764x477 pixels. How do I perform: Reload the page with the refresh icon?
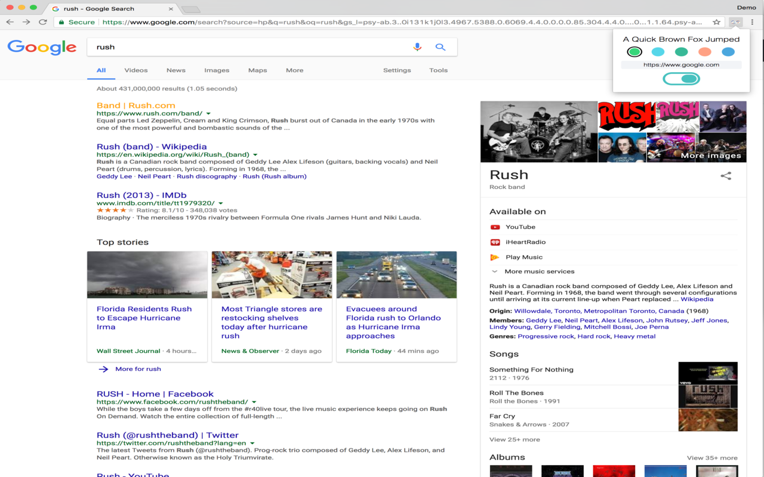coord(43,22)
